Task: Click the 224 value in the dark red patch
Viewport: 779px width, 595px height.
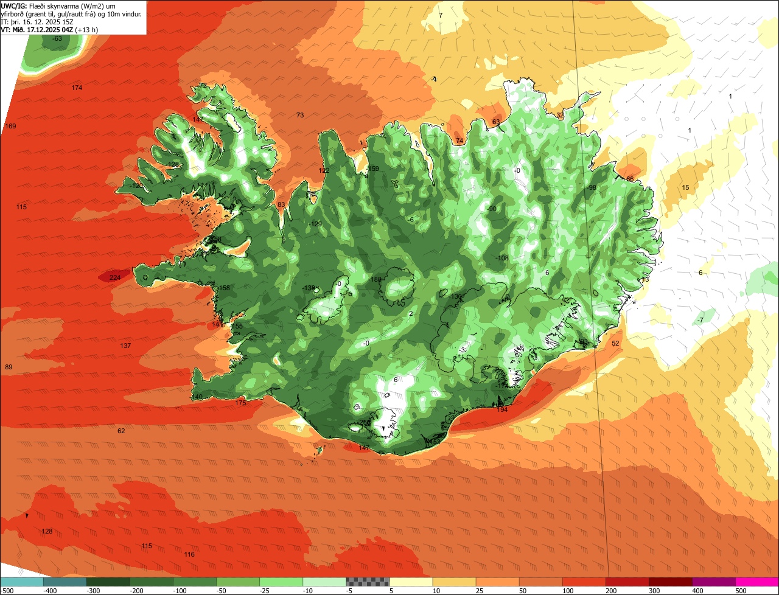Action: [x=115, y=277]
